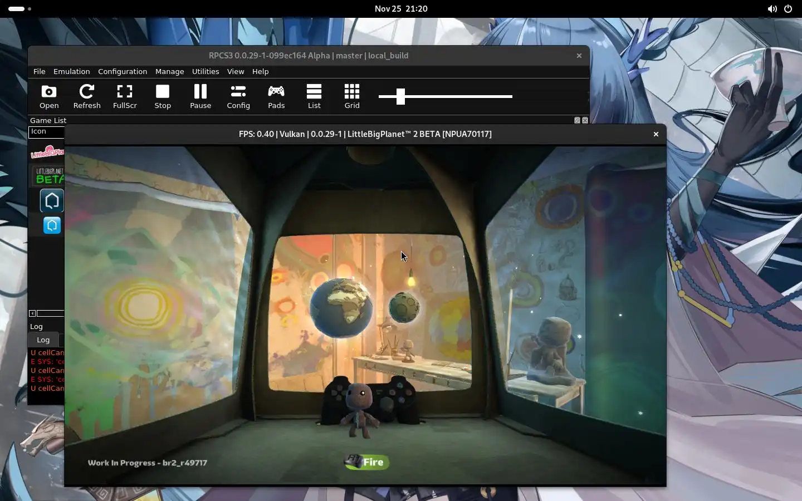Switch game list to List view
This screenshot has width=802, height=501.
coord(314,96)
